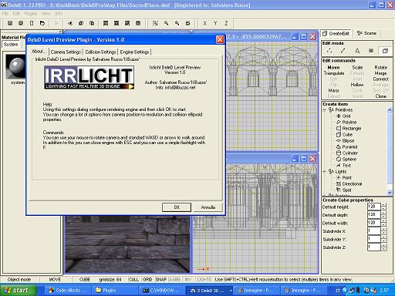This screenshot has height=296, width=395.
Task: Open the Camera Settings tab
Action: 66,52
